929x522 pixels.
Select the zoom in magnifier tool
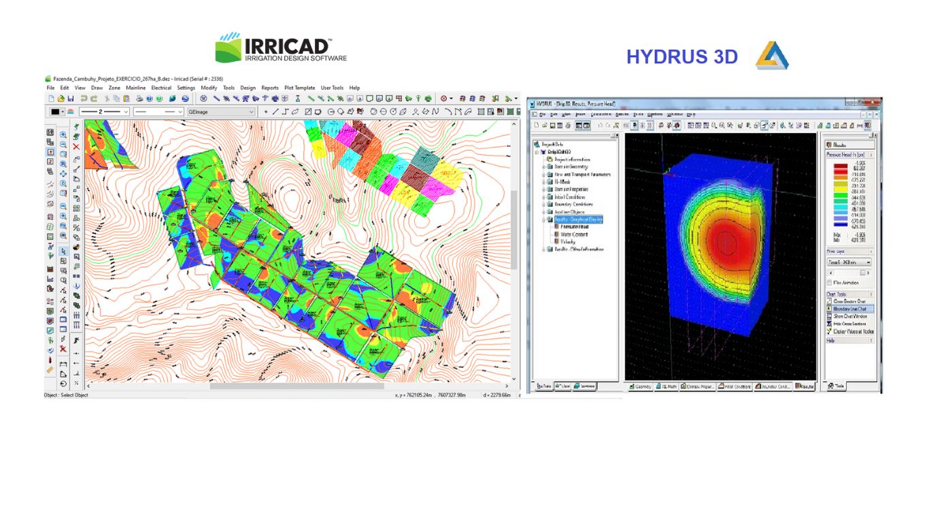click(x=63, y=135)
